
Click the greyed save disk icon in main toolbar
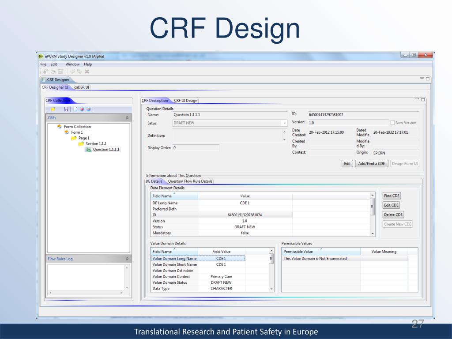click(x=60, y=72)
